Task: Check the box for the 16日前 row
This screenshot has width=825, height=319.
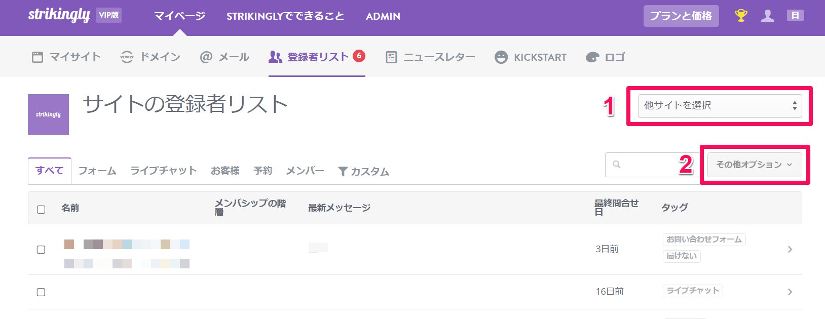Action: (41, 292)
